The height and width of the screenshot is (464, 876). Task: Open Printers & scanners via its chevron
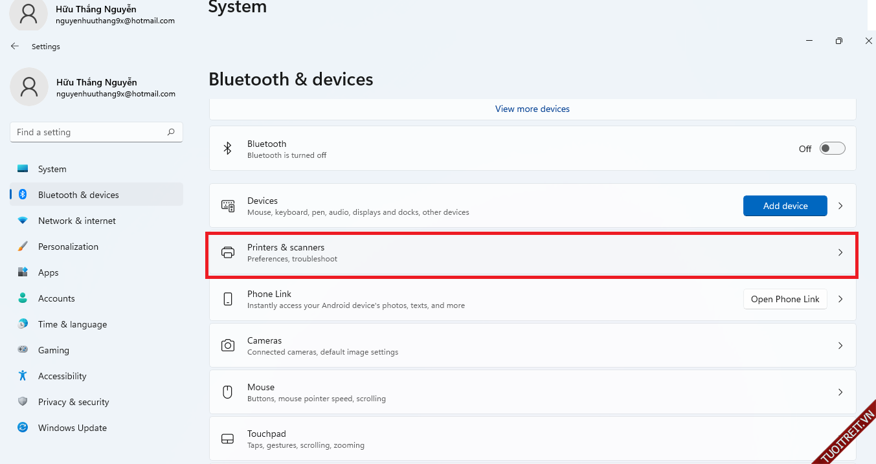pyautogui.click(x=840, y=252)
